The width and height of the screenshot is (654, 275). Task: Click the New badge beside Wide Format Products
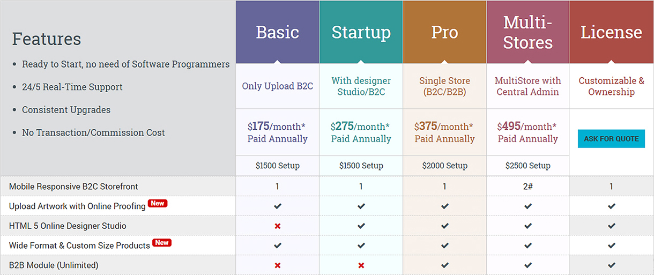[x=162, y=243]
